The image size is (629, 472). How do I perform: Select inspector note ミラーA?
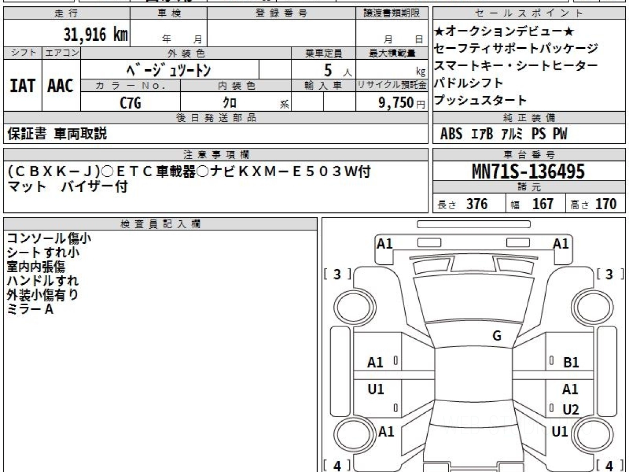[30, 309]
